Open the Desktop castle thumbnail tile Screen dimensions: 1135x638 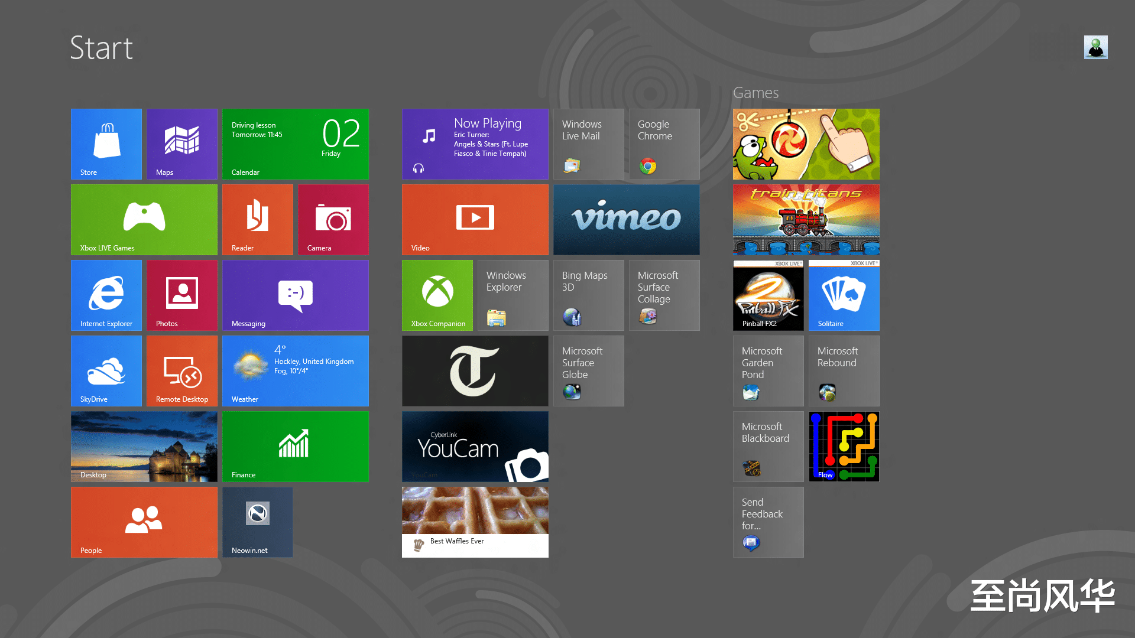(x=144, y=446)
